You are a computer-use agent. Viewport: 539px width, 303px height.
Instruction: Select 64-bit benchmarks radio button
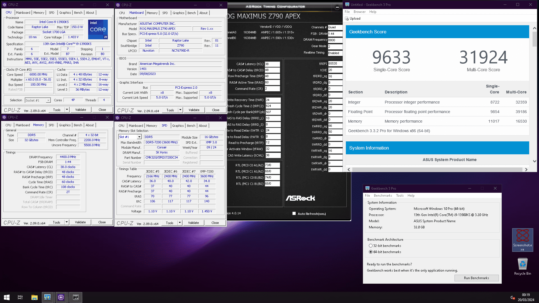pos(371,252)
